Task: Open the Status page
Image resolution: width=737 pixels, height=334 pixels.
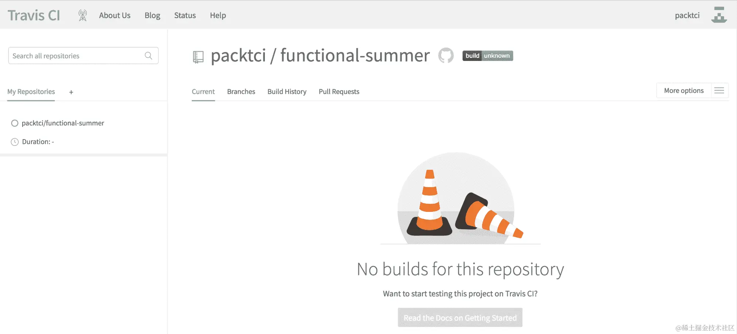Action: 185,16
